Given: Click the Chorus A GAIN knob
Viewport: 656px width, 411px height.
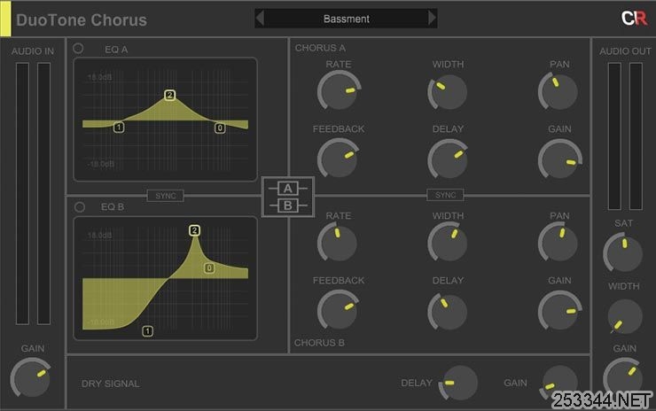Looking at the screenshot, I should point(559,159).
